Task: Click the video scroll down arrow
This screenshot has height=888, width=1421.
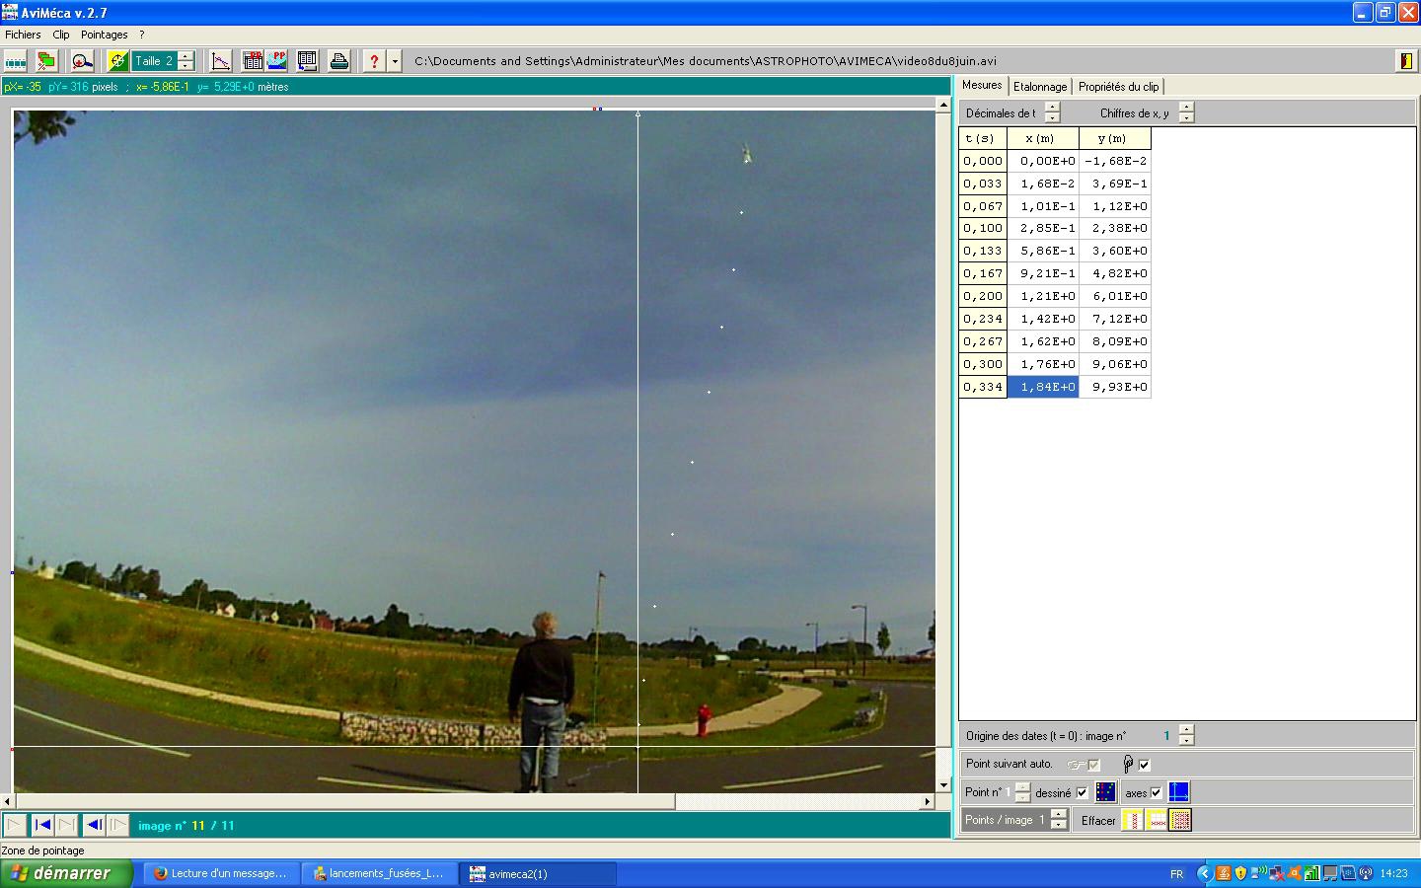Action: tap(942, 785)
